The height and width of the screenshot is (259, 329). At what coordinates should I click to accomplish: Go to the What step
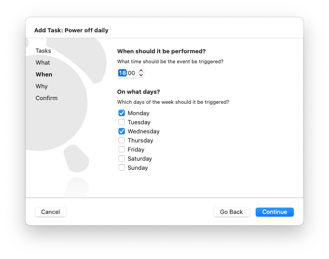point(43,63)
